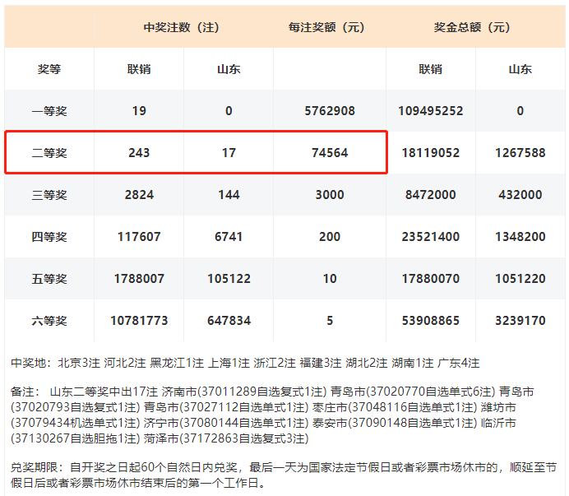The width and height of the screenshot is (569, 496).
Task: Select the 四等奖 row label
Action: point(49,237)
